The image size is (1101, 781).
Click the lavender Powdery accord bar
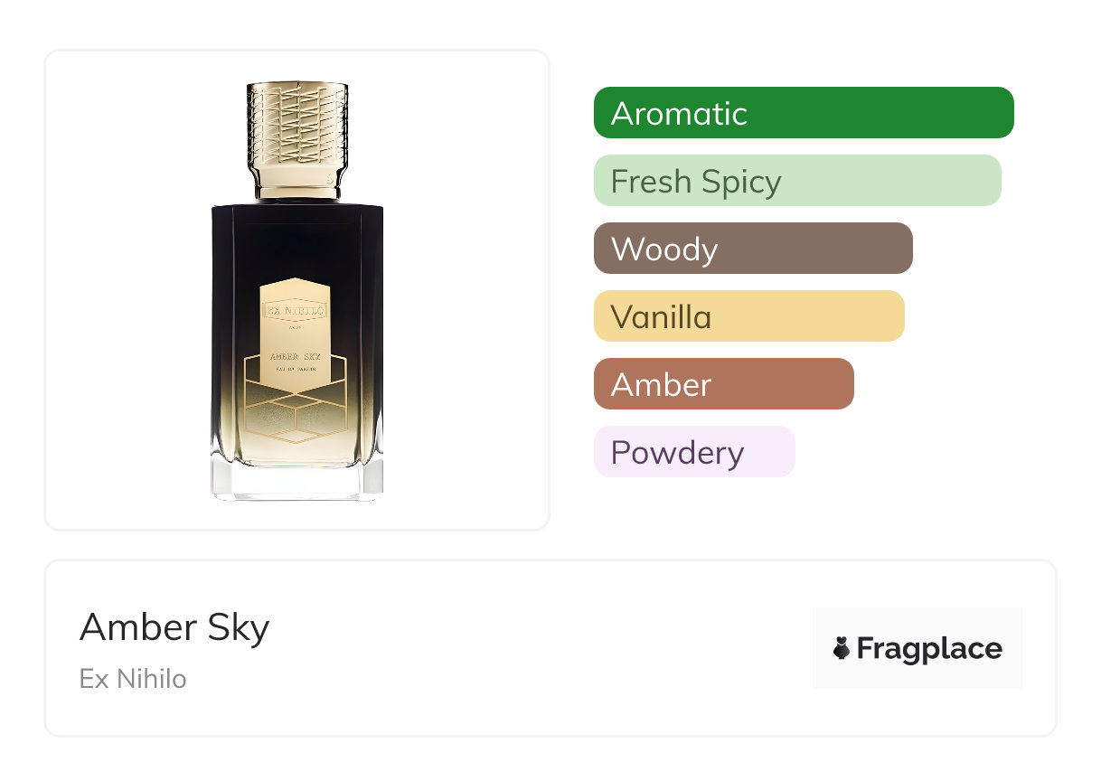pos(693,452)
